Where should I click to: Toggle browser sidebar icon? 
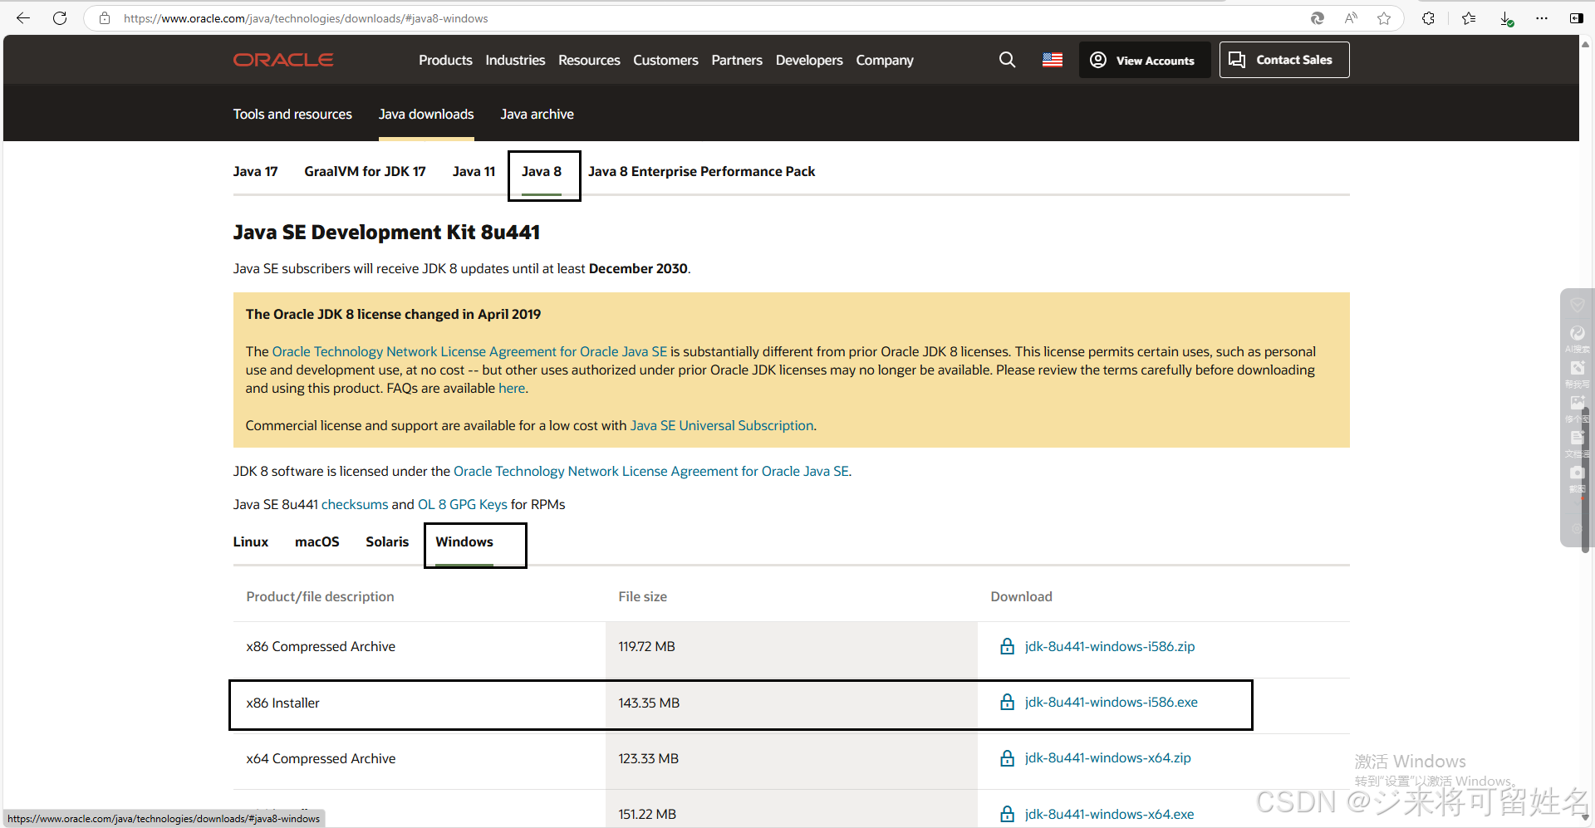[x=1576, y=18]
